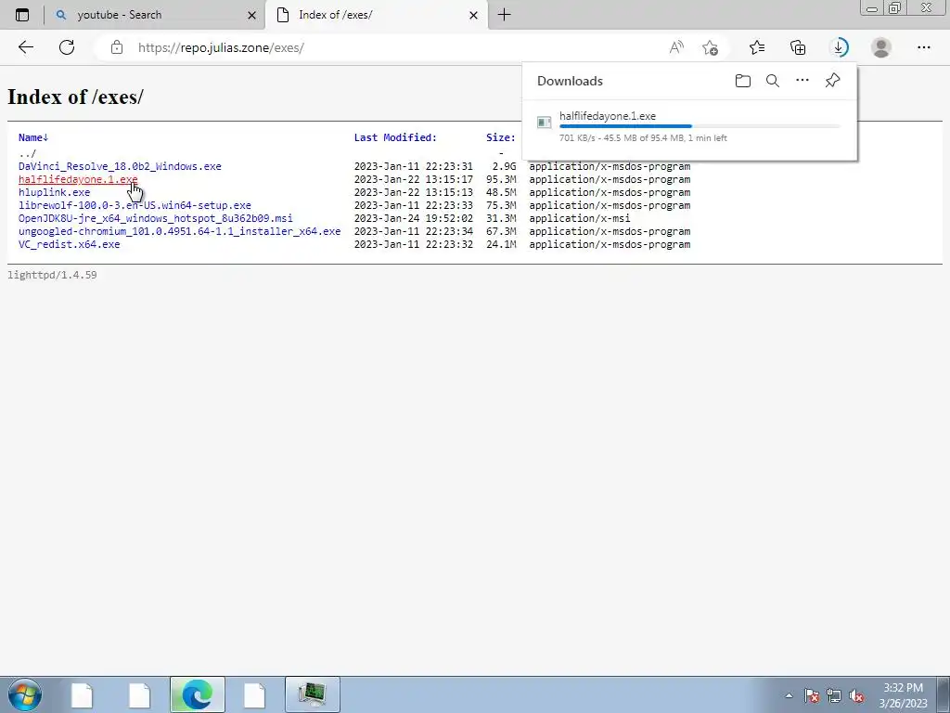
Task: Click the lighttpd/1.4.59 footer text
Action: (52, 275)
